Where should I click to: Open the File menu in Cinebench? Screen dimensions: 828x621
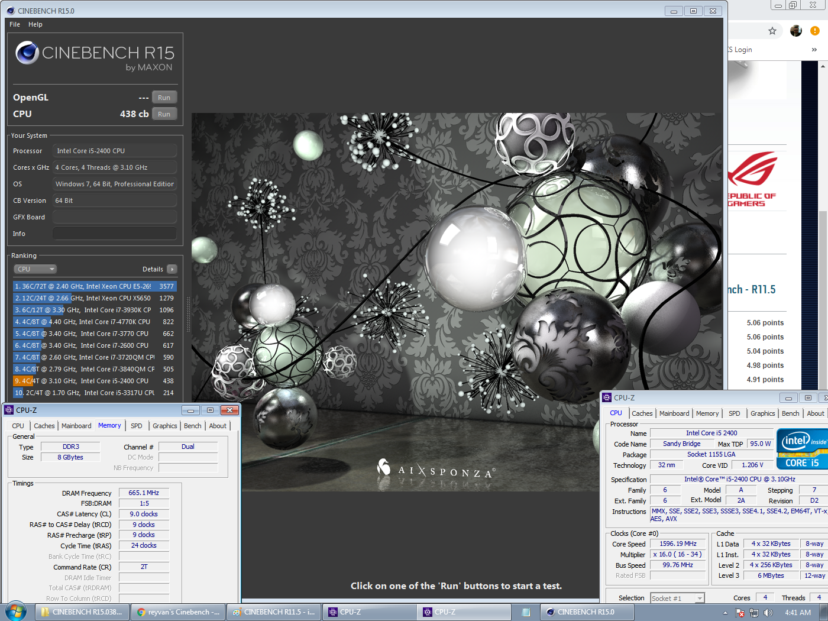(x=15, y=24)
